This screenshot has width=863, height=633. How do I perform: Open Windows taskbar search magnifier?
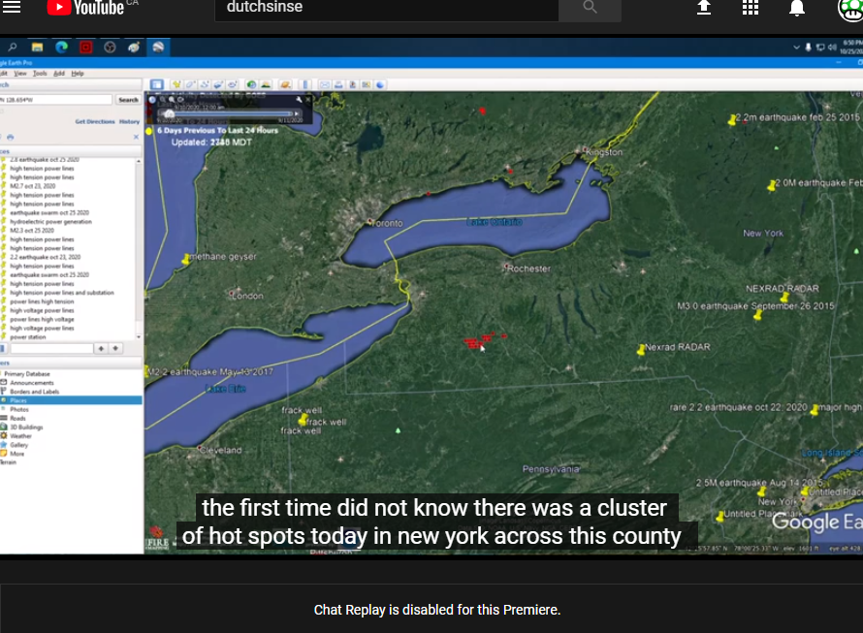pos(13,47)
